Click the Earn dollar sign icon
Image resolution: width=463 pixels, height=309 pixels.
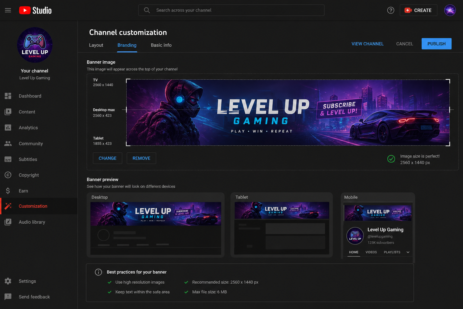[x=8, y=191]
